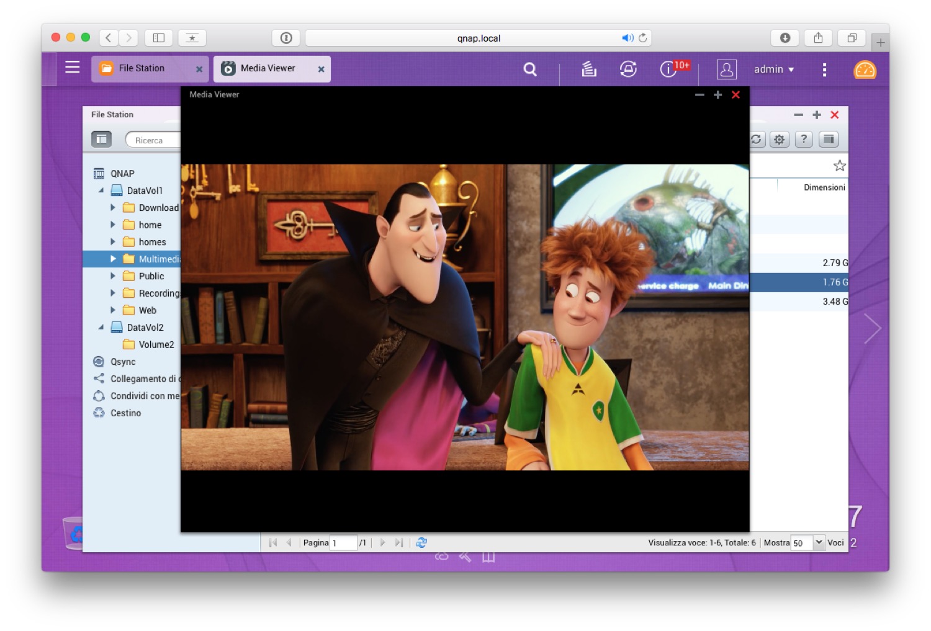This screenshot has height=631, width=931.
Task: Close the Media Viewer window
Action: coord(735,95)
